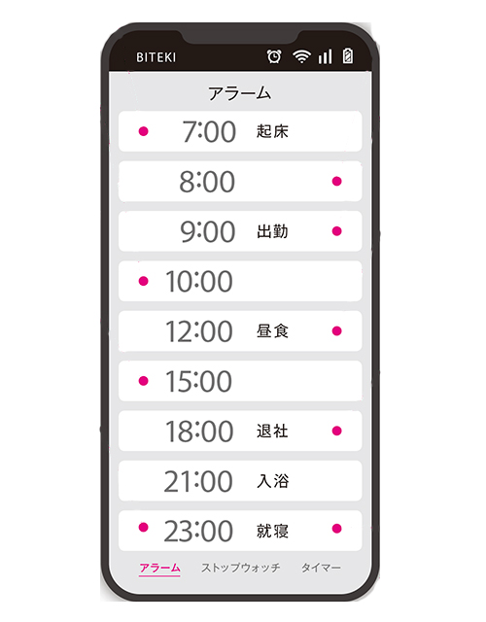
Task: Tap the alarm clock status icon
Action: [274, 56]
